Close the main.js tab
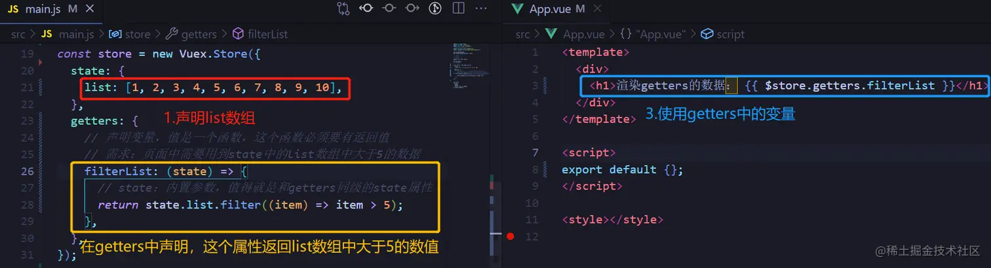The width and height of the screenshot is (991, 268). pyautogui.click(x=90, y=9)
